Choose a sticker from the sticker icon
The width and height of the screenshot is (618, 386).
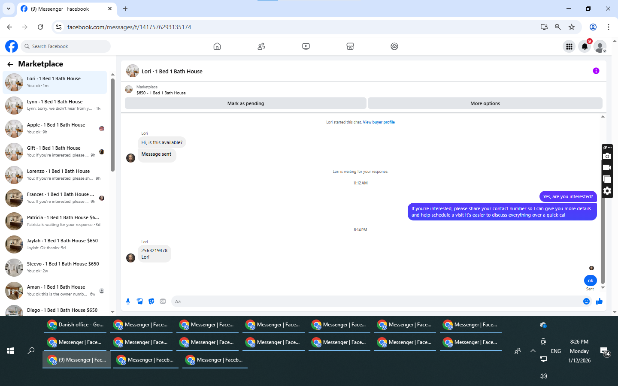coord(151,302)
